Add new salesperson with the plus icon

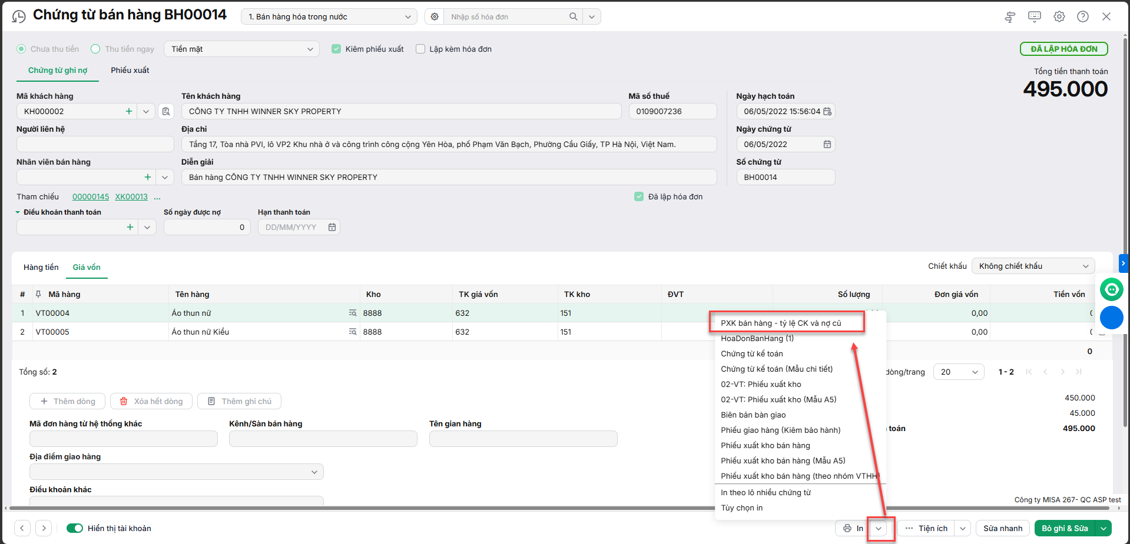point(148,177)
